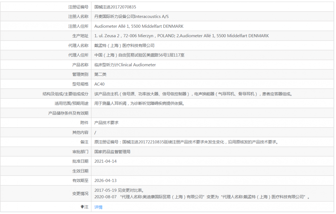Click the 批准日期 label cell
336x214 pixels.
[46, 161]
